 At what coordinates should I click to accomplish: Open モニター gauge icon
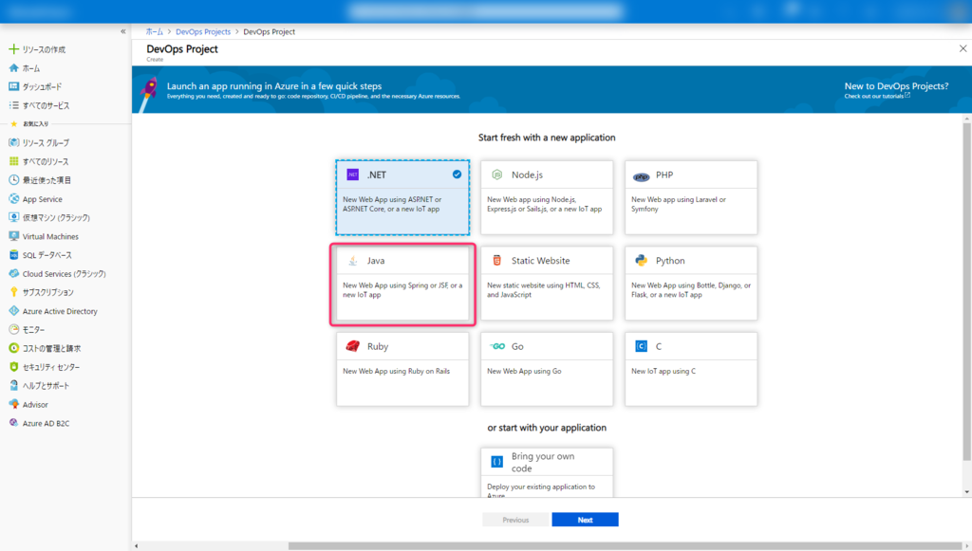13,329
